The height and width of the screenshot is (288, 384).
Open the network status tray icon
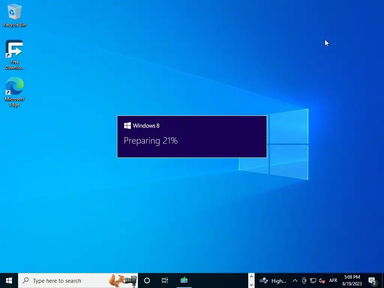coord(313,280)
